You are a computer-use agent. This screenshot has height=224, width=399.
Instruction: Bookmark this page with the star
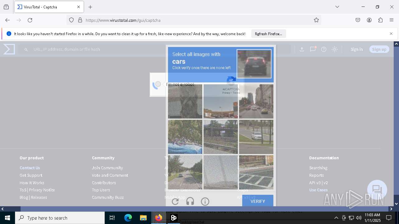click(x=316, y=20)
